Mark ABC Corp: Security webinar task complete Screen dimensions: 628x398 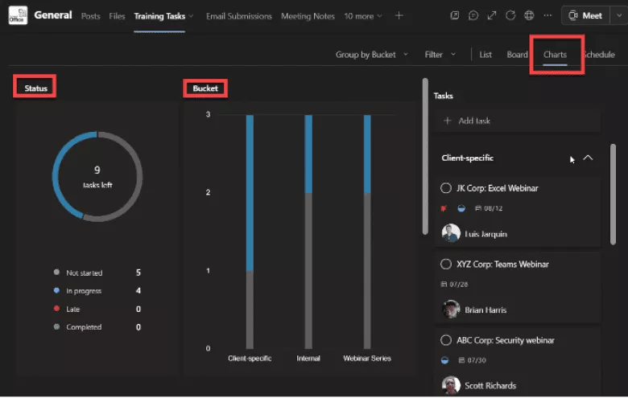pos(446,340)
